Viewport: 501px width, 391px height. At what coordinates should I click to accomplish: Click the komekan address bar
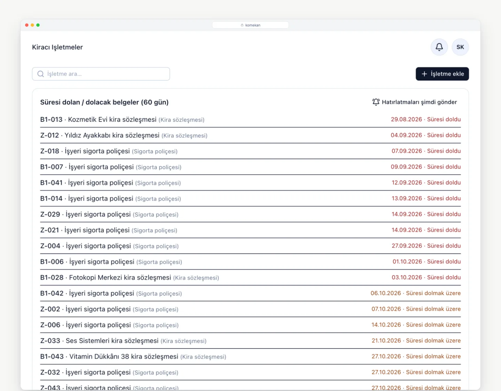[x=250, y=25]
